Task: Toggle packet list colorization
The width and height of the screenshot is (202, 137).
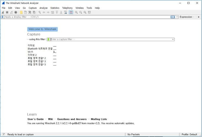Action: [x=71, y=12]
